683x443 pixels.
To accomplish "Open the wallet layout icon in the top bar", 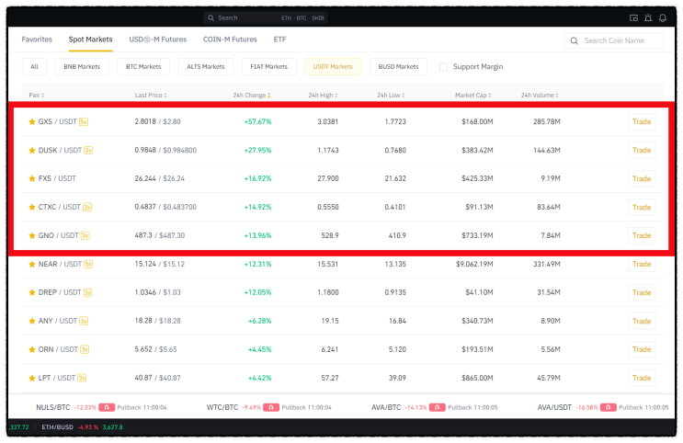I will point(633,17).
